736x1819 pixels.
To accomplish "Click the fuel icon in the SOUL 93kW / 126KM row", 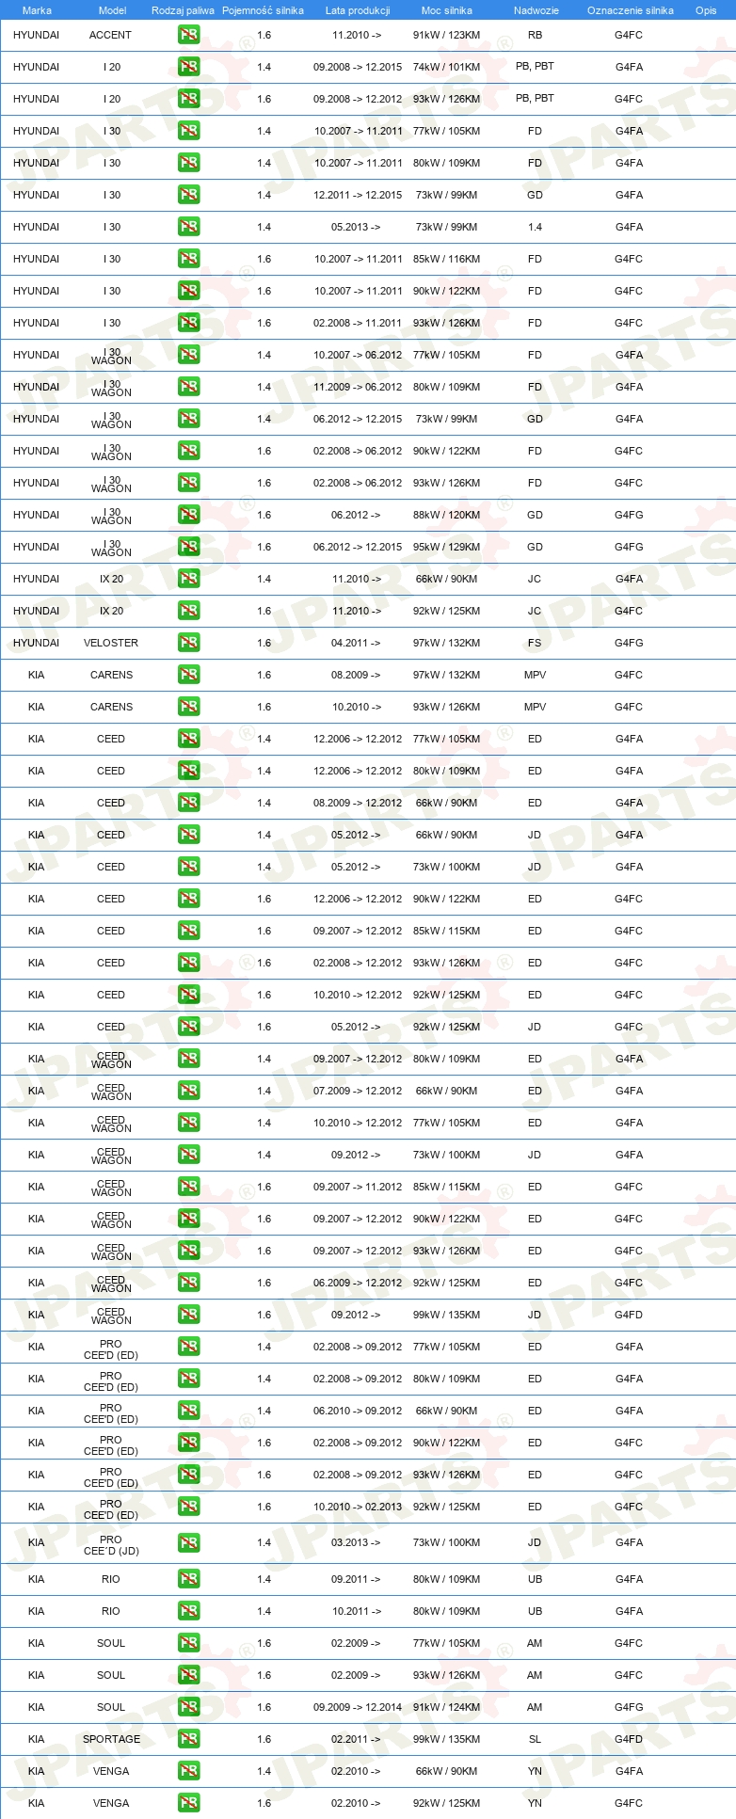I will pos(188,1675).
